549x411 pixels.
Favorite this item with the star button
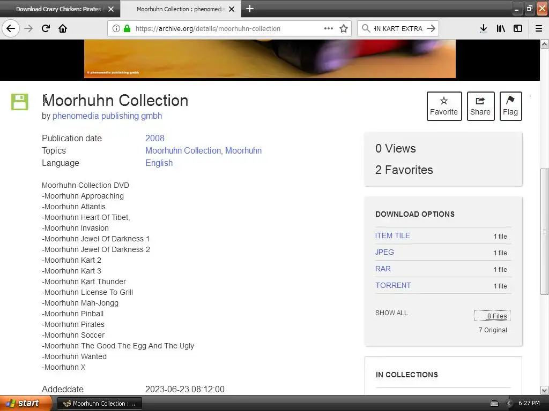tap(444, 106)
